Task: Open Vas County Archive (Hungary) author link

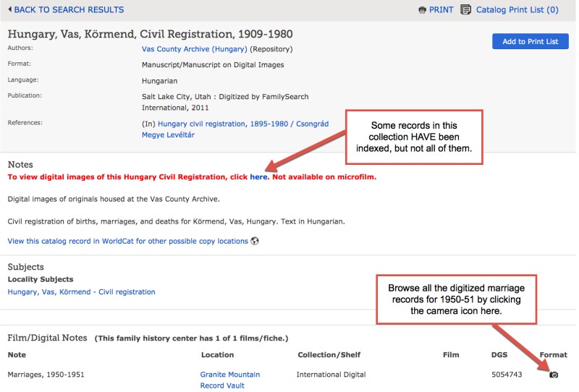Action: pyautogui.click(x=194, y=49)
